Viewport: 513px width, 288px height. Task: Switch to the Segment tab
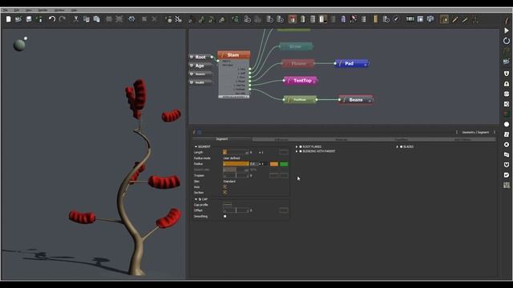(x=222, y=139)
